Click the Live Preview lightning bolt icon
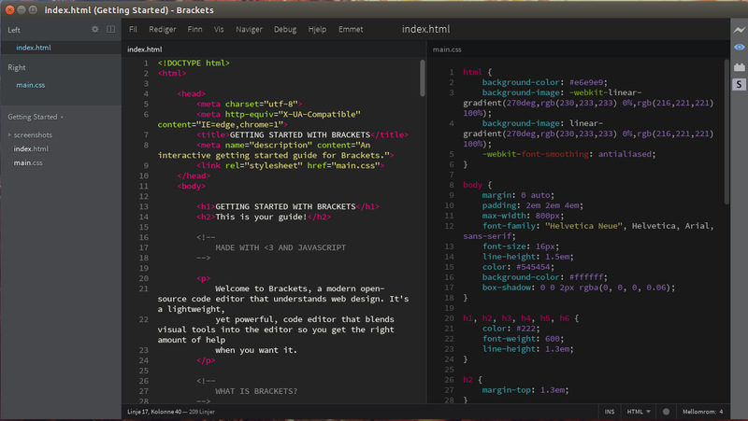 [x=738, y=29]
